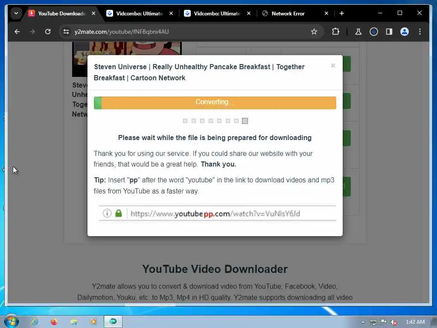Click the 'Tip:' instruction text
This screenshot has height=328, width=437.
pyautogui.click(x=214, y=185)
